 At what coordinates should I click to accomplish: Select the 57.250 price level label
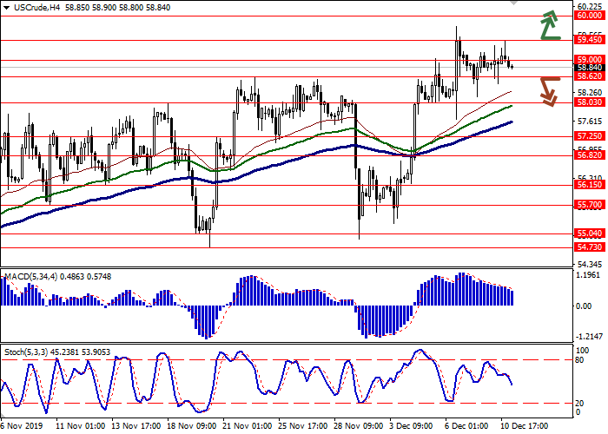pyautogui.click(x=589, y=136)
